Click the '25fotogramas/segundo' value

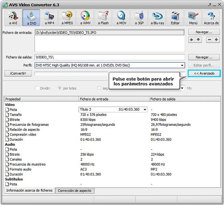pyautogui.click(x=98, y=124)
